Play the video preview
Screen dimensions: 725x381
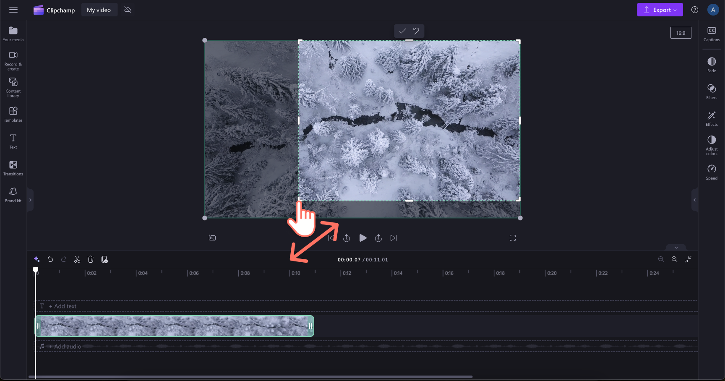(x=363, y=238)
